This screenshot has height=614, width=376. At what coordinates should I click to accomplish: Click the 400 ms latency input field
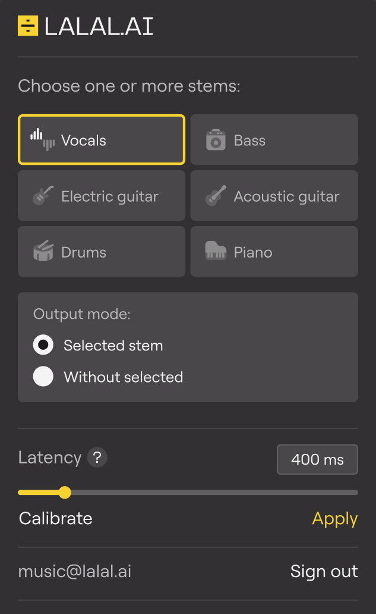(x=317, y=459)
